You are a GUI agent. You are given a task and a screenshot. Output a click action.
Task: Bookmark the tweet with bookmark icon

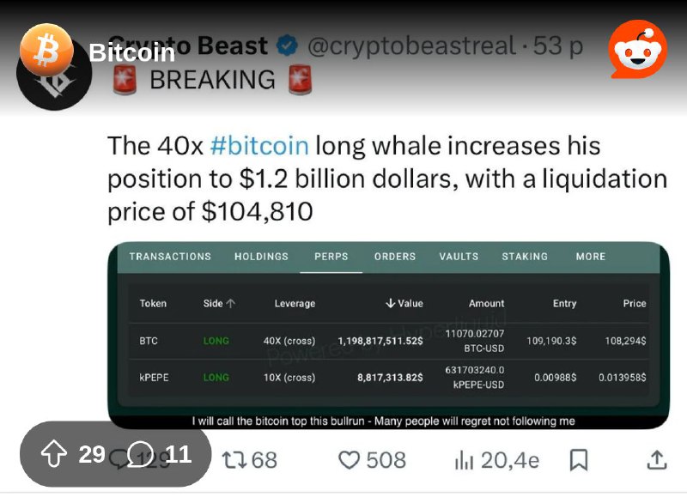coord(578,460)
